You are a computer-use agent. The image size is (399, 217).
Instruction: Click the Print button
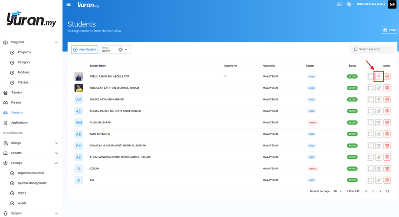click(389, 30)
